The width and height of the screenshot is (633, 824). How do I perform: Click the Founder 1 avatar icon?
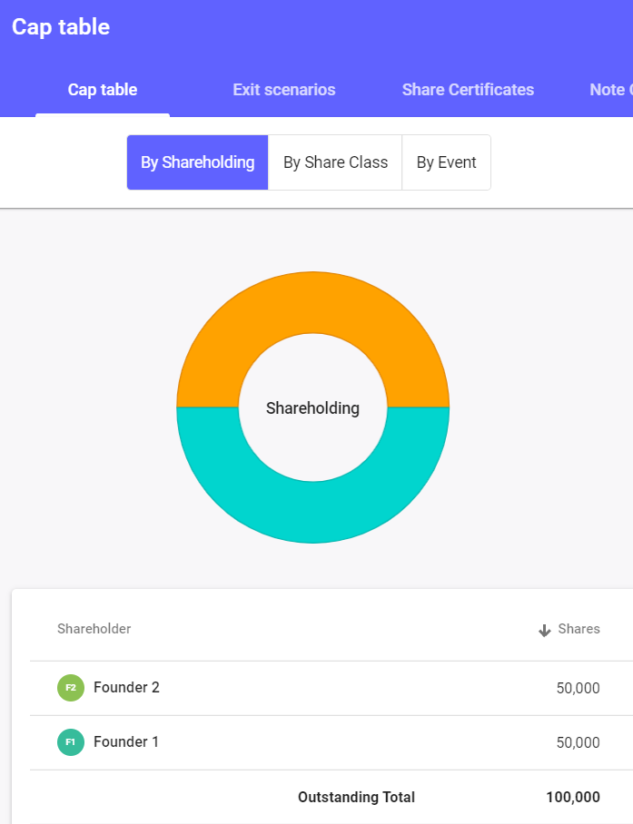pos(71,742)
